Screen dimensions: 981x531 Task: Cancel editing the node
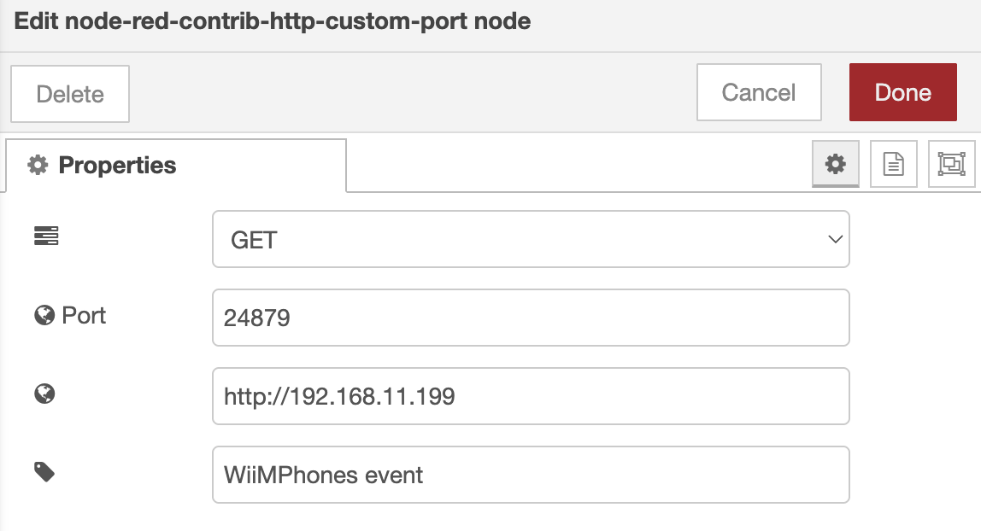click(758, 92)
